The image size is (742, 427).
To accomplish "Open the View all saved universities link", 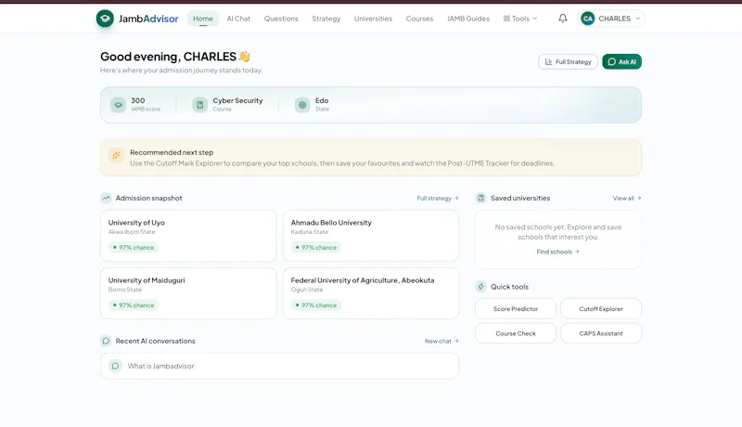I will (x=627, y=198).
